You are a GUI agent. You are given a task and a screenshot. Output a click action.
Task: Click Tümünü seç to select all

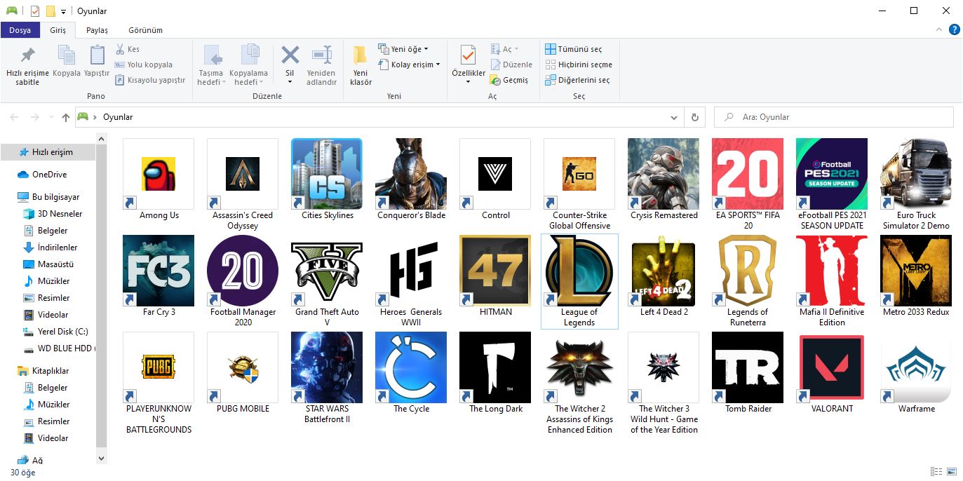pyautogui.click(x=573, y=49)
